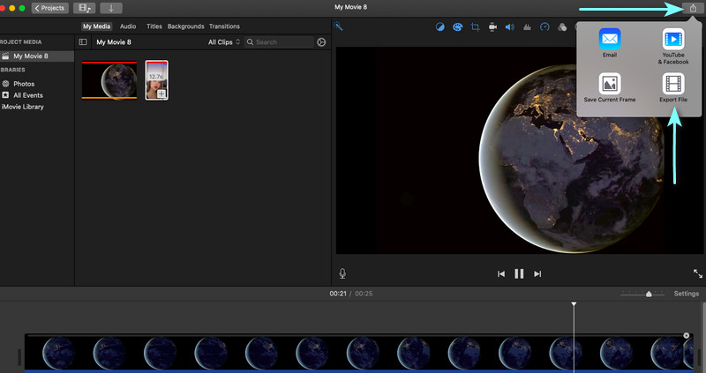Toggle the media browser layout button

point(84,8)
